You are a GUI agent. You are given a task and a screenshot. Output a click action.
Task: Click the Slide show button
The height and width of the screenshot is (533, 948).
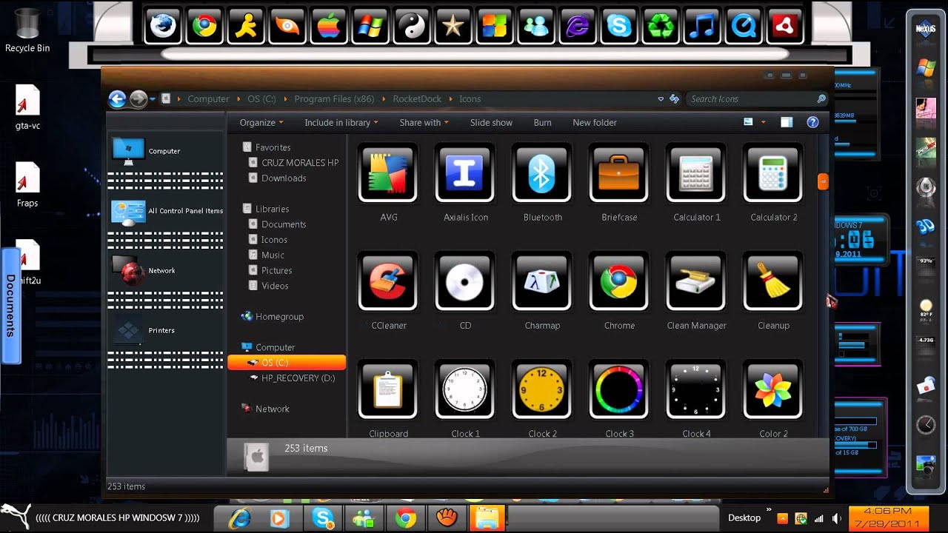pyautogui.click(x=491, y=122)
